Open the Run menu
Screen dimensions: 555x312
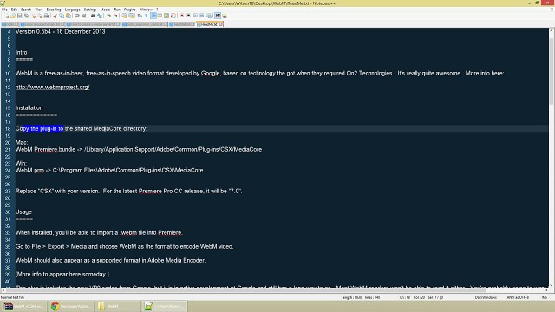click(117, 10)
